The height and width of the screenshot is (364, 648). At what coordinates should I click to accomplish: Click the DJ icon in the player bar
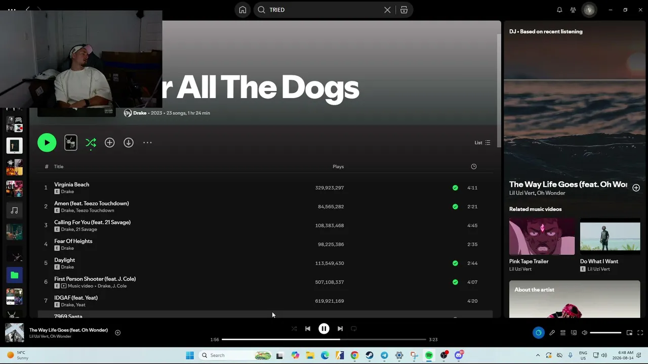click(538, 333)
